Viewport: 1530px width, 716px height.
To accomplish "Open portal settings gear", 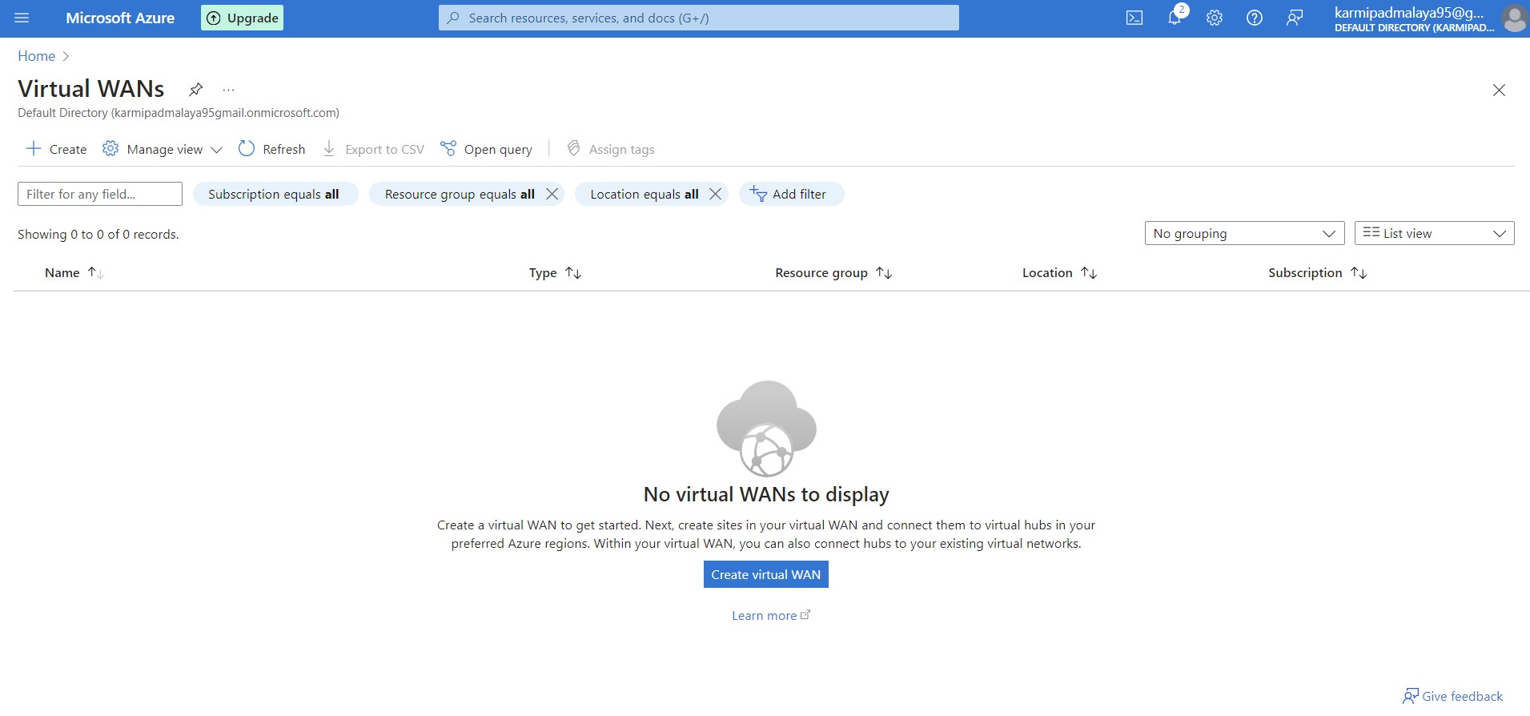I will click(1215, 18).
